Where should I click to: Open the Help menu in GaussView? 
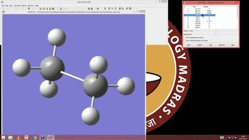[x=37, y=5]
